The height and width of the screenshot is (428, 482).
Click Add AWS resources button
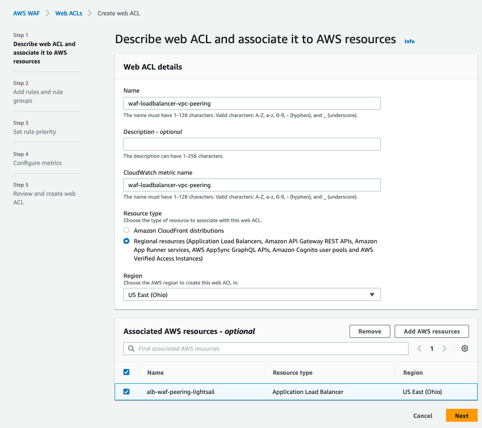(x=432, y=331)
